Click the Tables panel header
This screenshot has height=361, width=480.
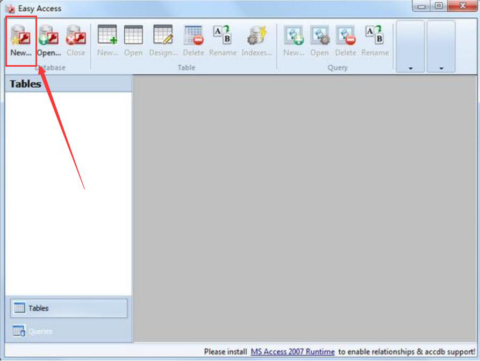(69, 84)
